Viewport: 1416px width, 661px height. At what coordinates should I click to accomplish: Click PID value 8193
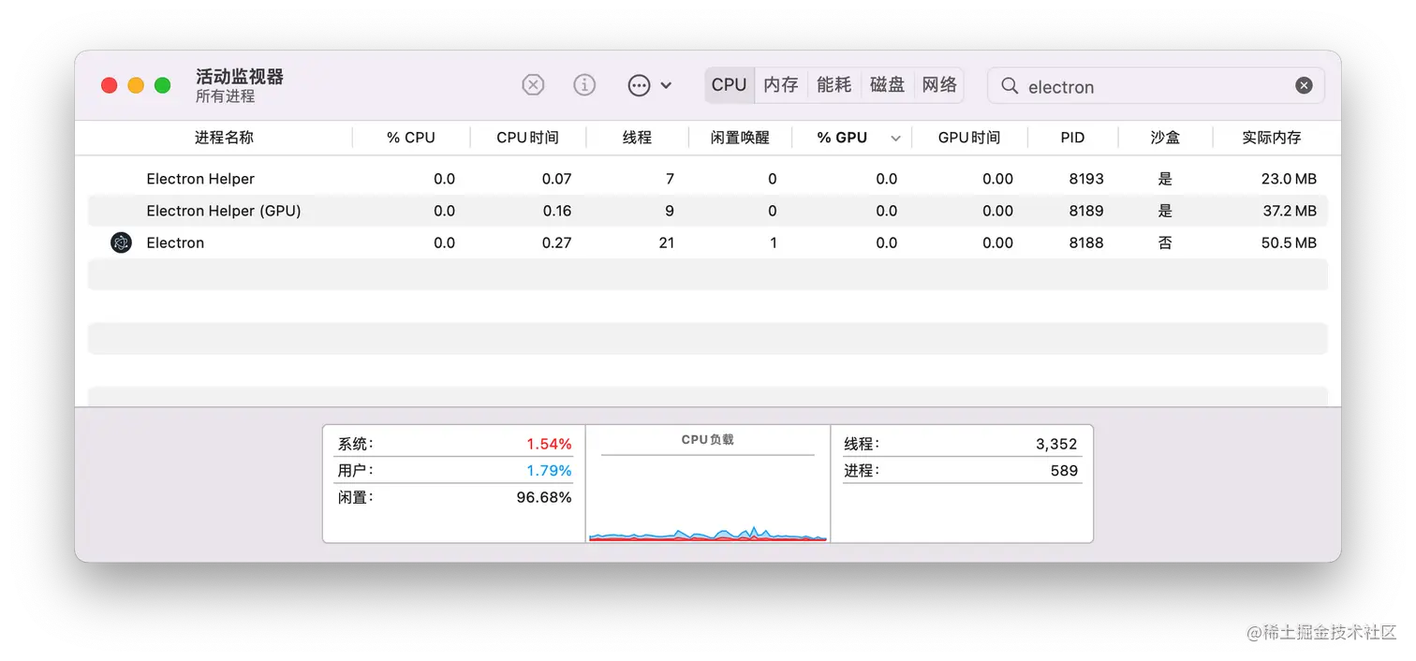coord(1086,179)
